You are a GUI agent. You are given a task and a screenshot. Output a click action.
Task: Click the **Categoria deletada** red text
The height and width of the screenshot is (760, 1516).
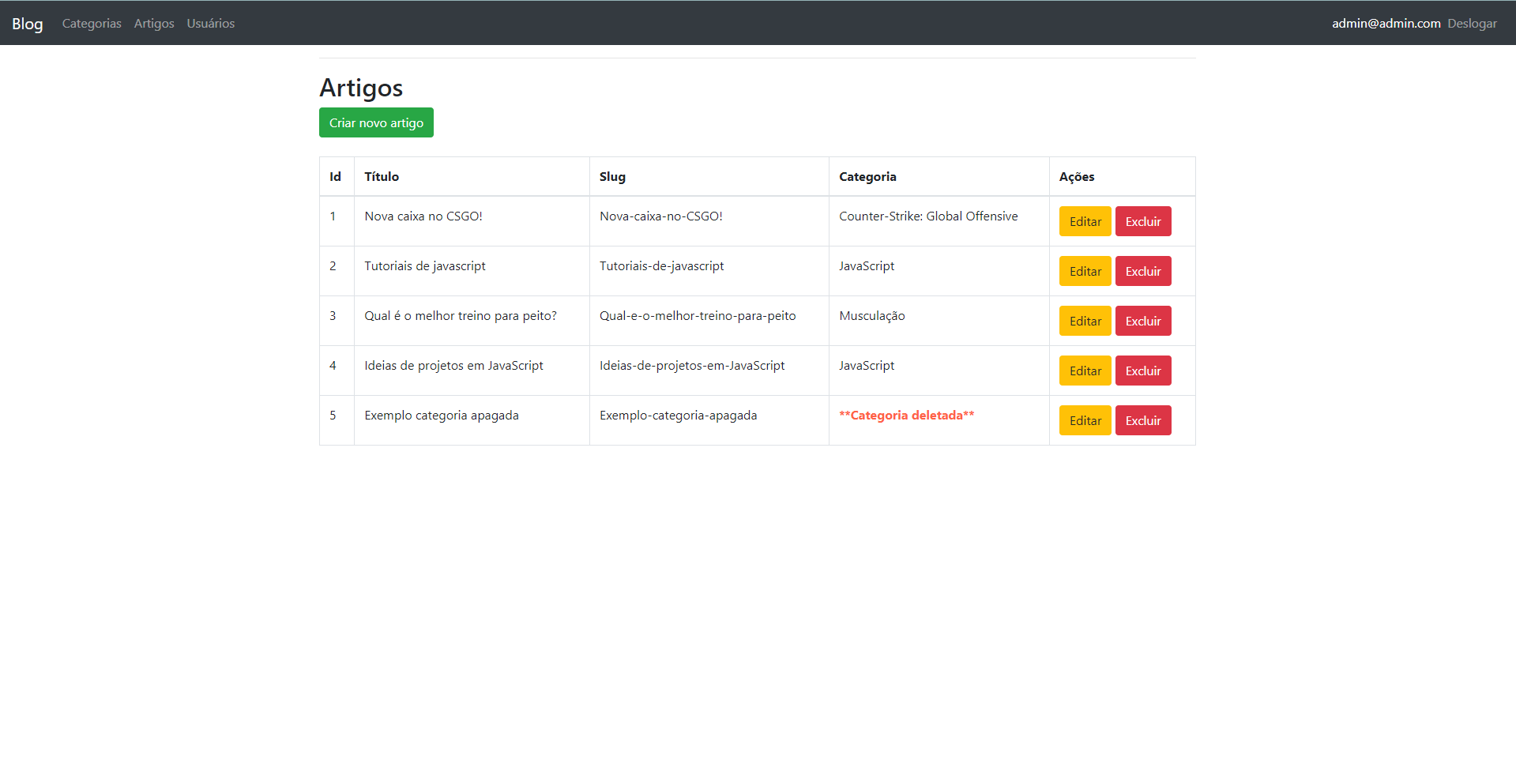(906, 415)
